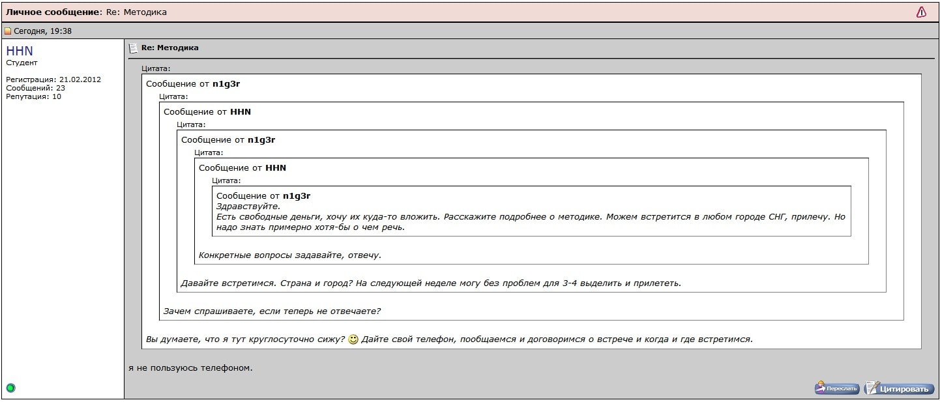Screen dimensions: 940x402
Task: Click the timestamp Сегодня, 19:38
Action: pyautogui.click(x=43, y=31)
